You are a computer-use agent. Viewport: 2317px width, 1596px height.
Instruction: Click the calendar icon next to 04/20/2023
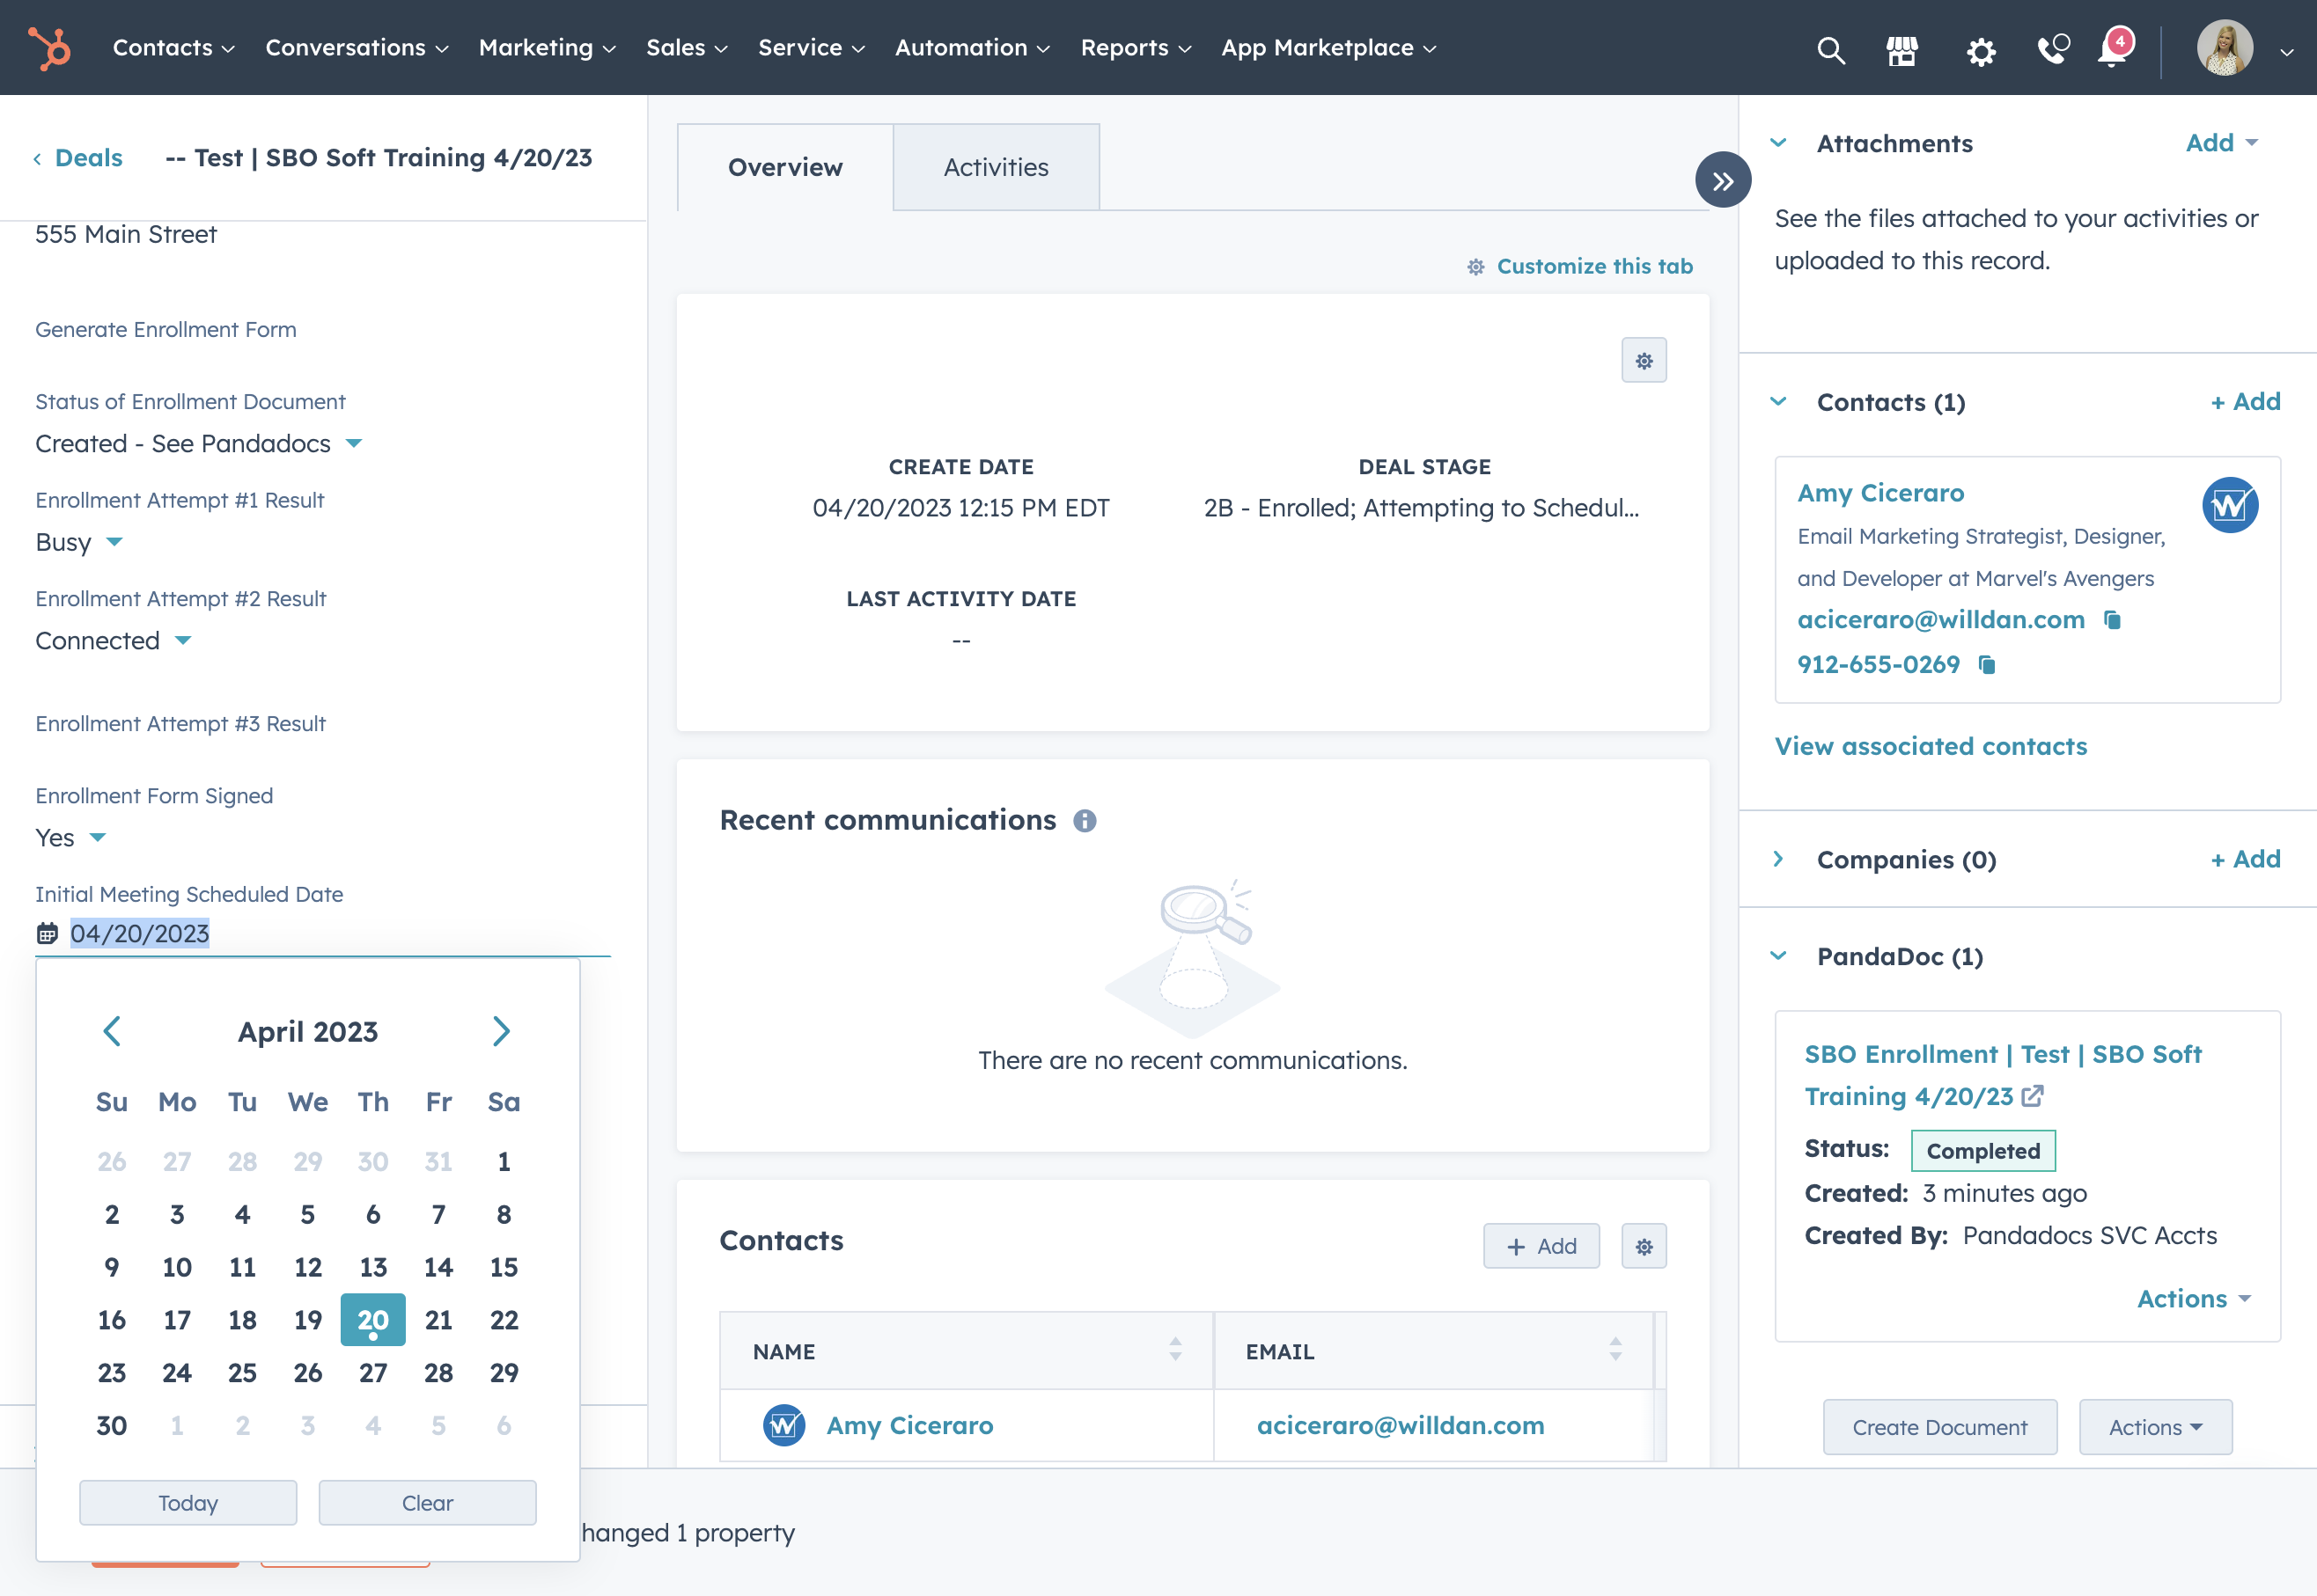tap(47, 934)
